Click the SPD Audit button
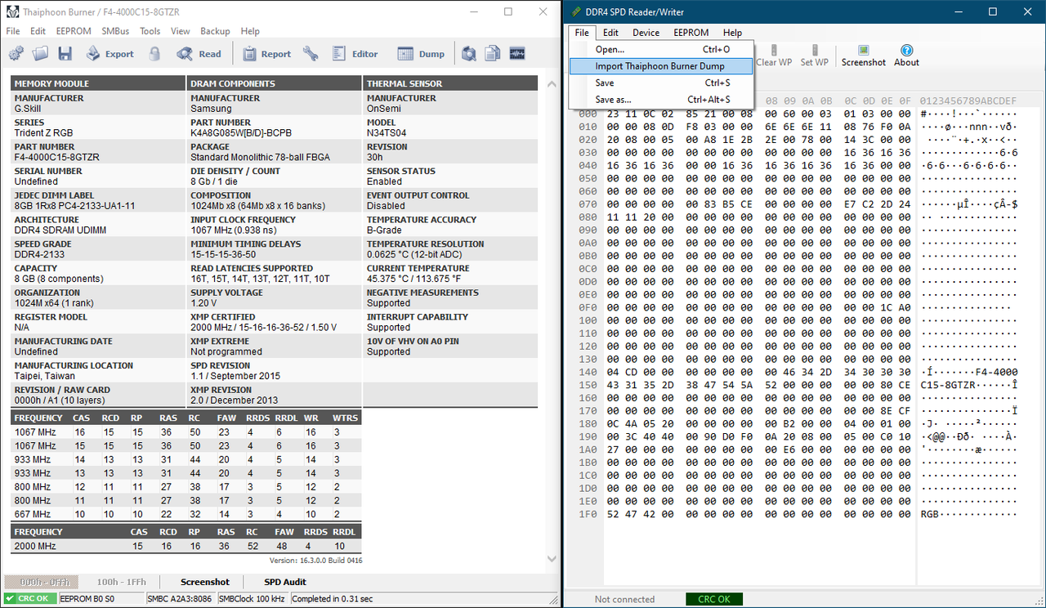This screenshot has width=1046, height=608. pyautogui.click(x=285, y=582)
